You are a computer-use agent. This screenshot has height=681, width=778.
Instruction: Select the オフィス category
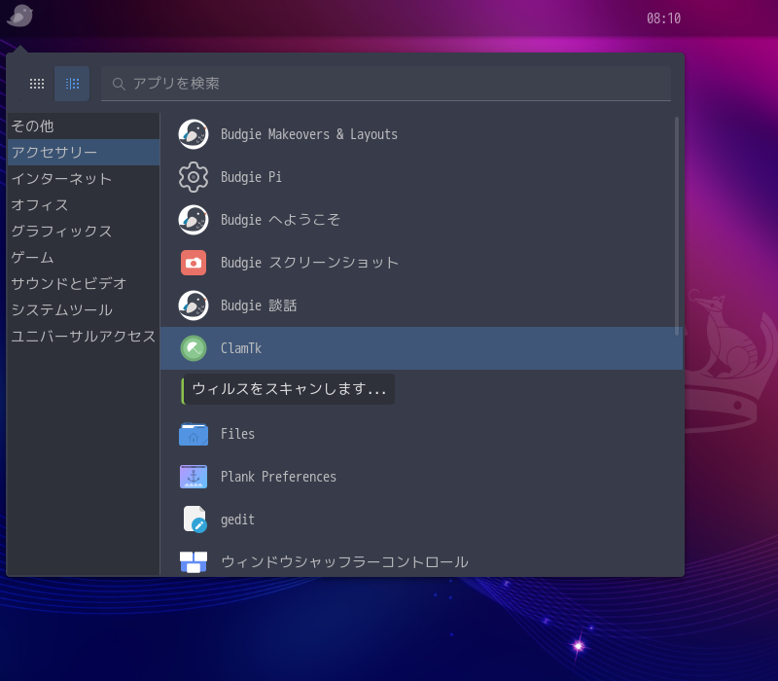[84, 205]
